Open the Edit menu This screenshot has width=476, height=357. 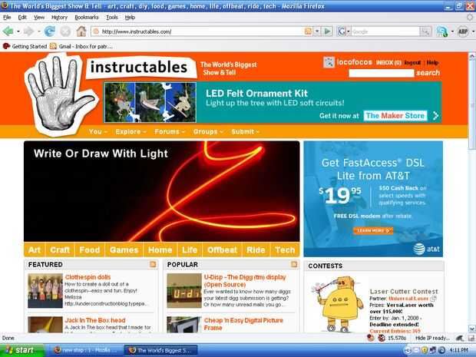coord(22,18)
